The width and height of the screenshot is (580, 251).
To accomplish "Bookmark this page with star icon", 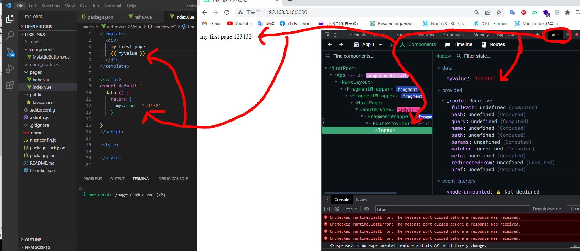I will [499, 12].
